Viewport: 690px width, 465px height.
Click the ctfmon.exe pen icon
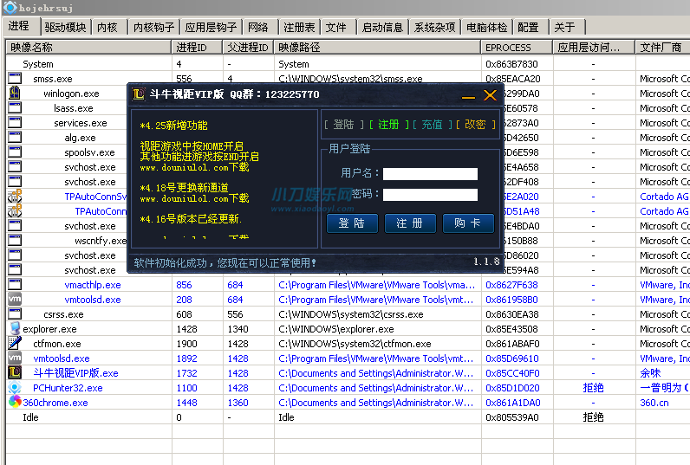[x=15, y=343]
